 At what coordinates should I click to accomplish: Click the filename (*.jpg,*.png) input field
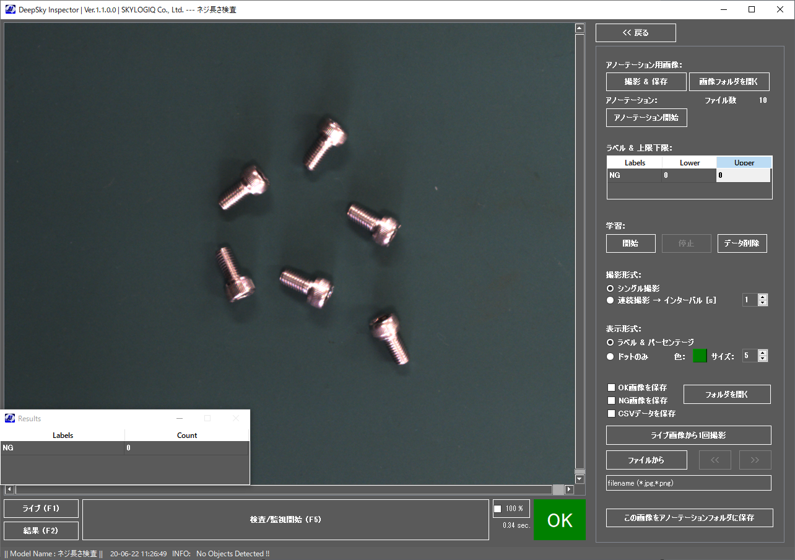pyautogui.click(x=689, y=483)
